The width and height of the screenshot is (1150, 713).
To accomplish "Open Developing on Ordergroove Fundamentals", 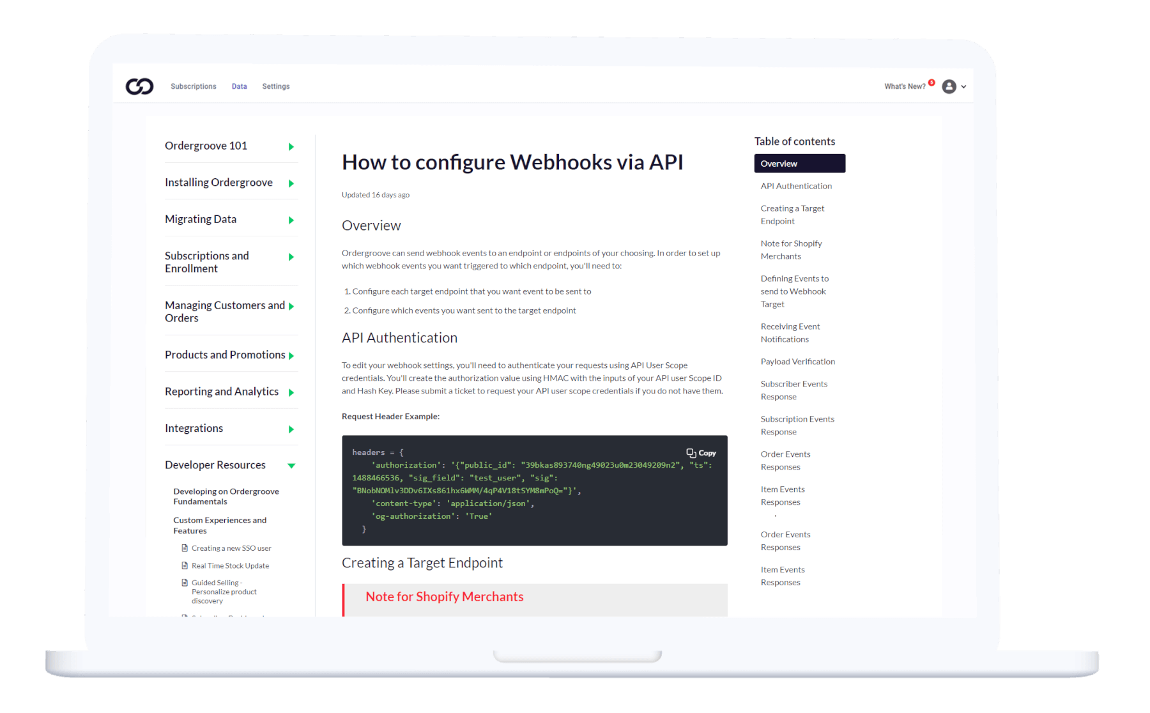I will [x=226, y=496].
